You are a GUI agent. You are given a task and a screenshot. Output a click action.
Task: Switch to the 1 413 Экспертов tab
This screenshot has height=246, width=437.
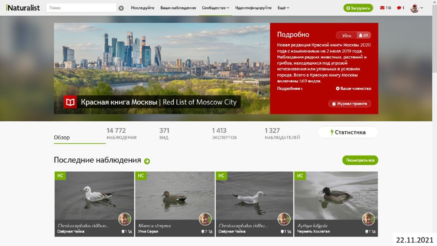pyautogui.click(x=224, y=134)
